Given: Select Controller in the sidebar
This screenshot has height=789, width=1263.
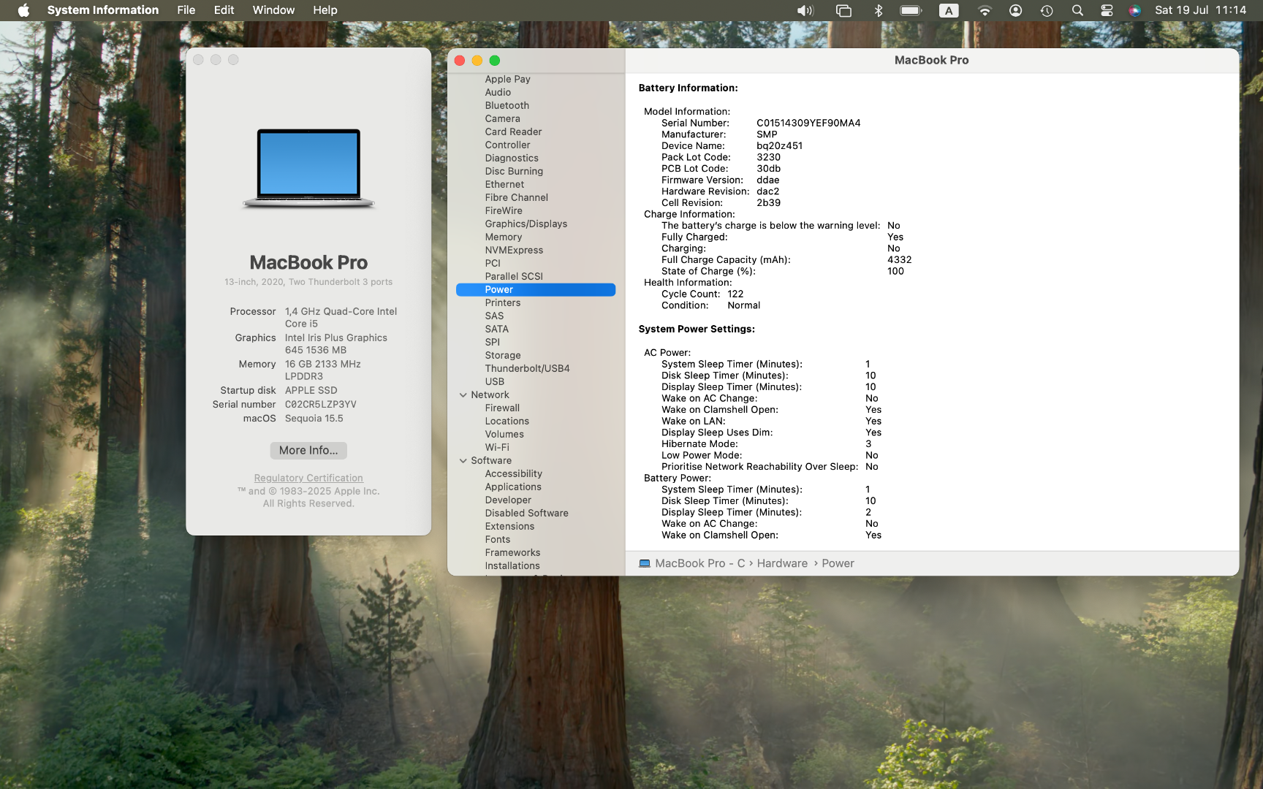Looking at the screenshot, I should click(507, 145).
